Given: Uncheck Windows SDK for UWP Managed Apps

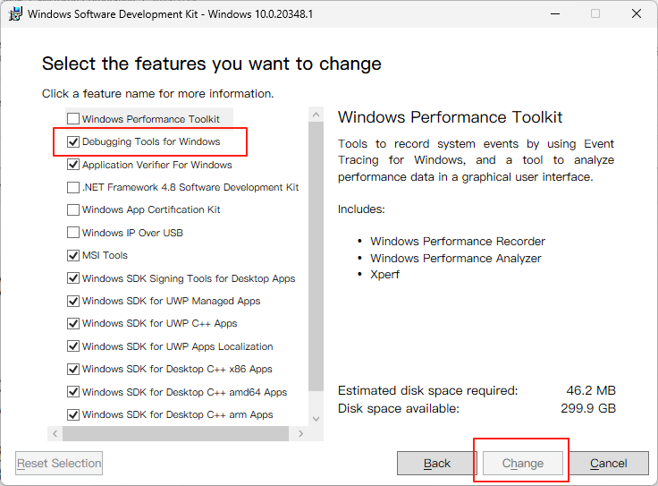Looking at the screenshot, I should click(x=73, y=301).
